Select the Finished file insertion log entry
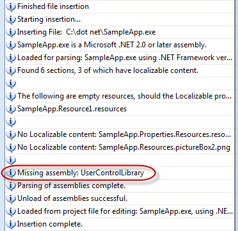The width and height of the screenshot is (238, 231). click(x=120, y=6)
